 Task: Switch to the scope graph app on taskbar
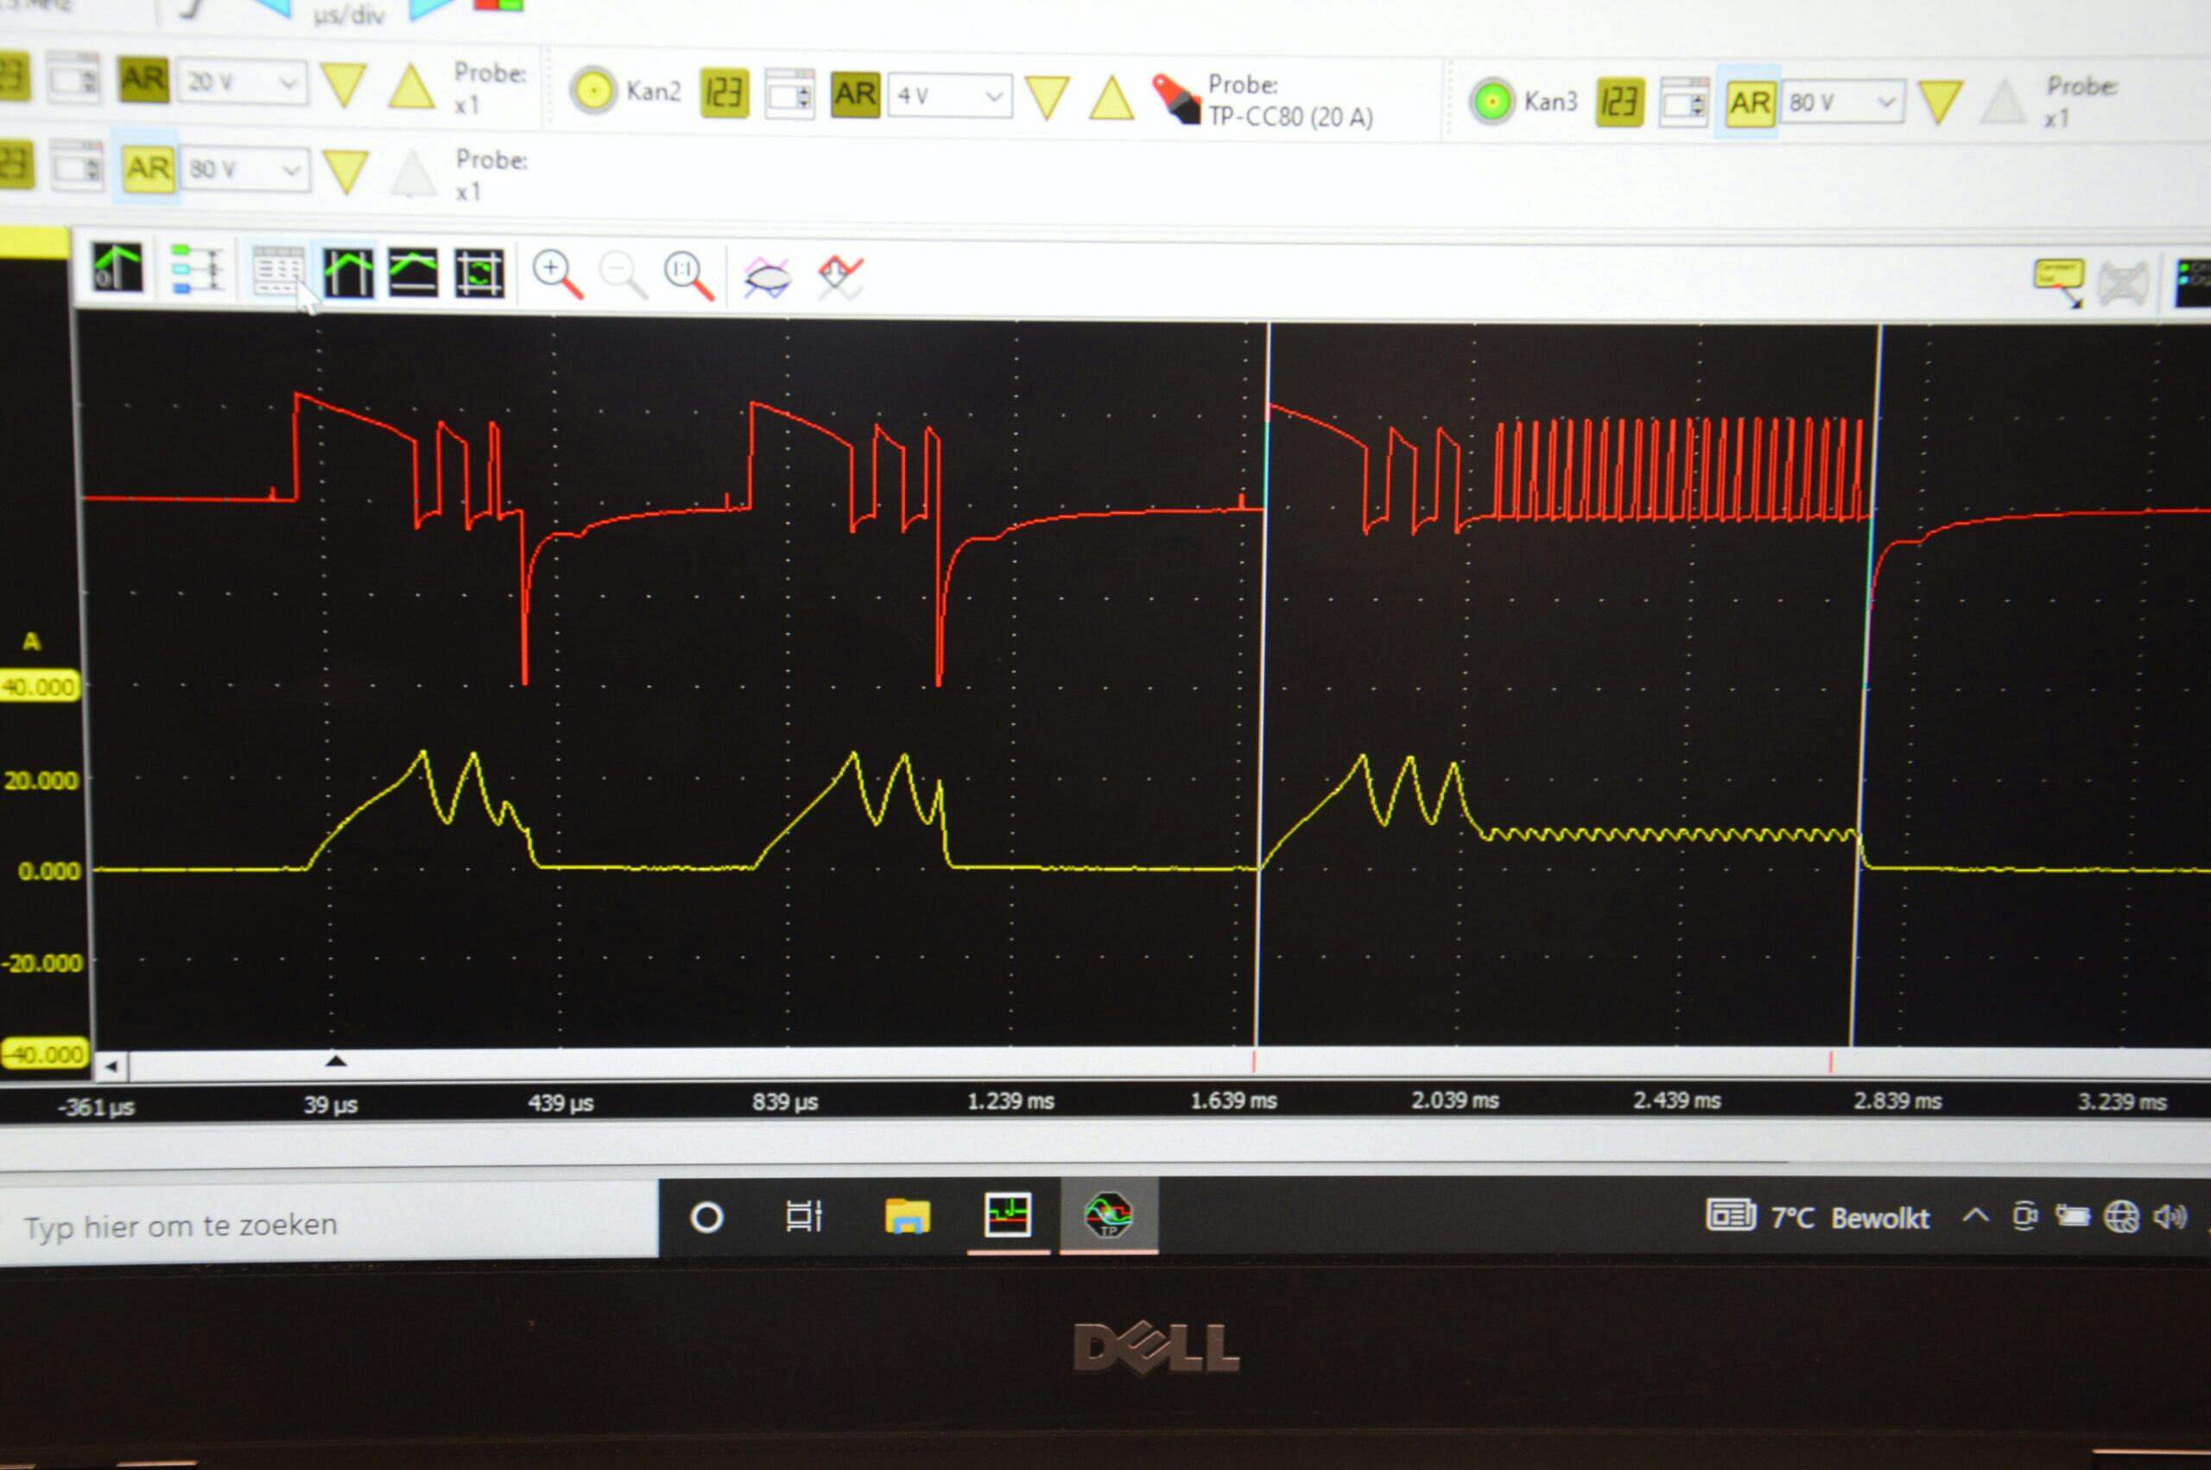(x=1008, y=1216)
